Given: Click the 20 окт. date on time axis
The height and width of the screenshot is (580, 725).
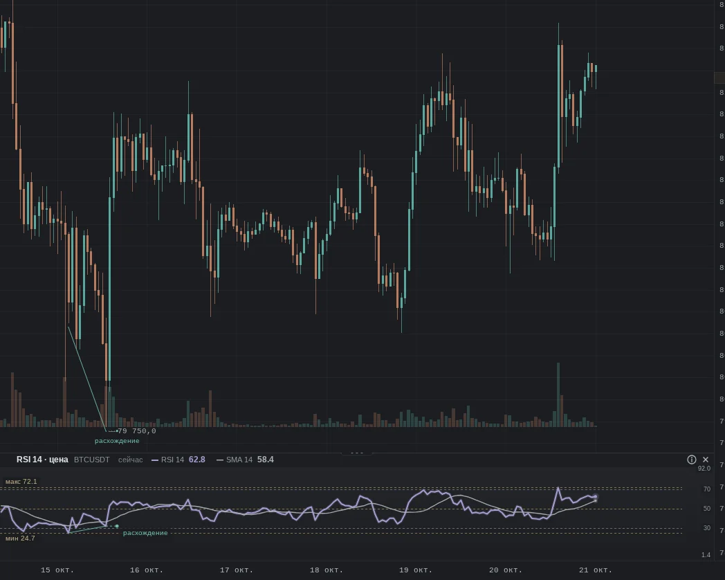Looking at the screenshot, I should click(506, 570).
